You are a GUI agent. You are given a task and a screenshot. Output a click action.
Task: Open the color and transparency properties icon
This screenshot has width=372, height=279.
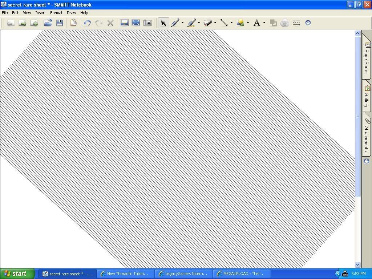(284, 23)
